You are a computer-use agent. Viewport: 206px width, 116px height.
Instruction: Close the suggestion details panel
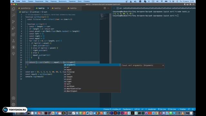[163, 65]
